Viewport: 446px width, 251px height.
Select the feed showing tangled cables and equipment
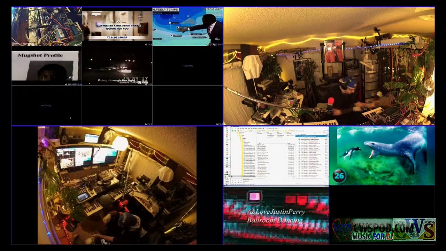[47, 26]
